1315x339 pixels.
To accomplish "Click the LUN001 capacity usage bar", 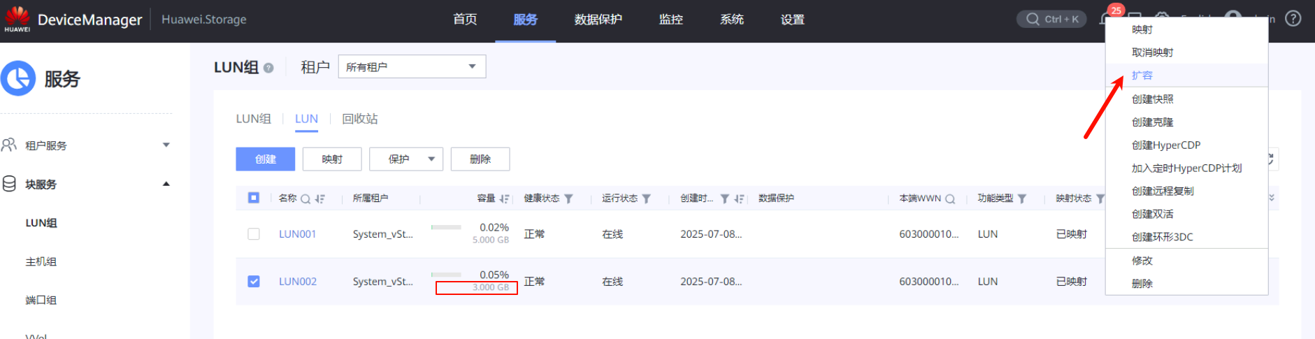I will point(446,227).
